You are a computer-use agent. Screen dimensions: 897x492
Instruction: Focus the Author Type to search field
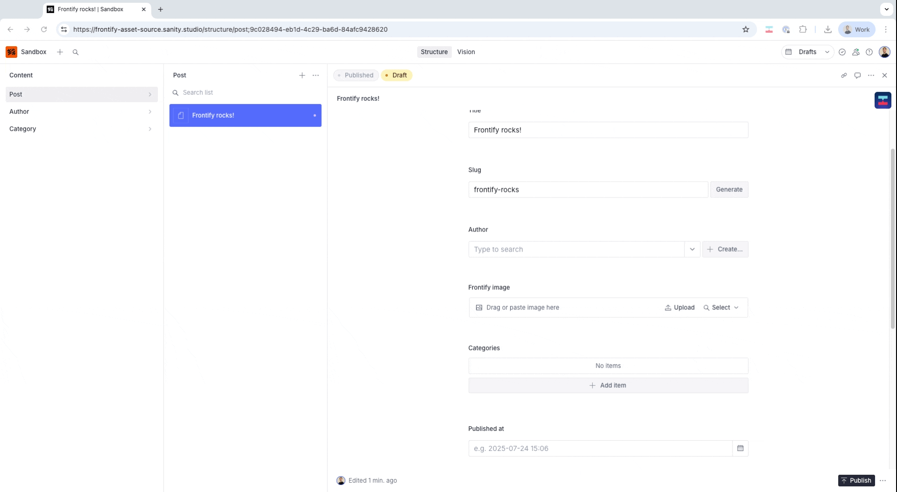577,249
